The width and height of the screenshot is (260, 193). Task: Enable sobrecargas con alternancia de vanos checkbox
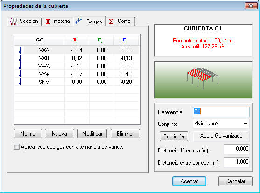tap(16, 146)
